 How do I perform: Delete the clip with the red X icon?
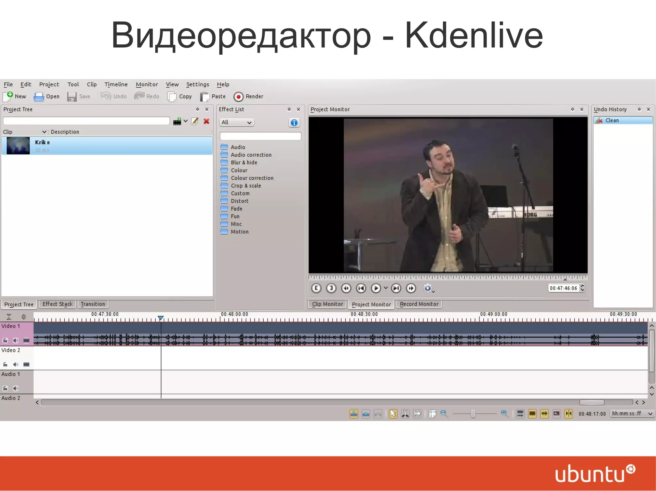point(207,121)
